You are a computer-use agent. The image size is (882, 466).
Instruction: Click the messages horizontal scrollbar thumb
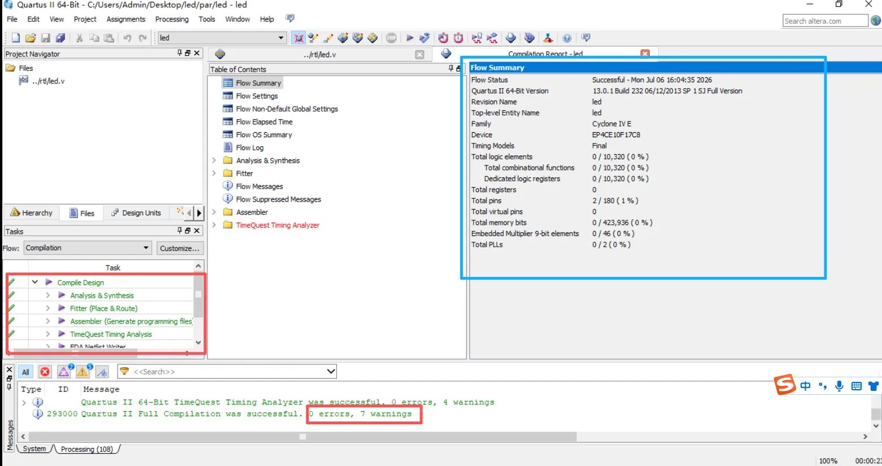pyautogui.click(x=302, y=437)
